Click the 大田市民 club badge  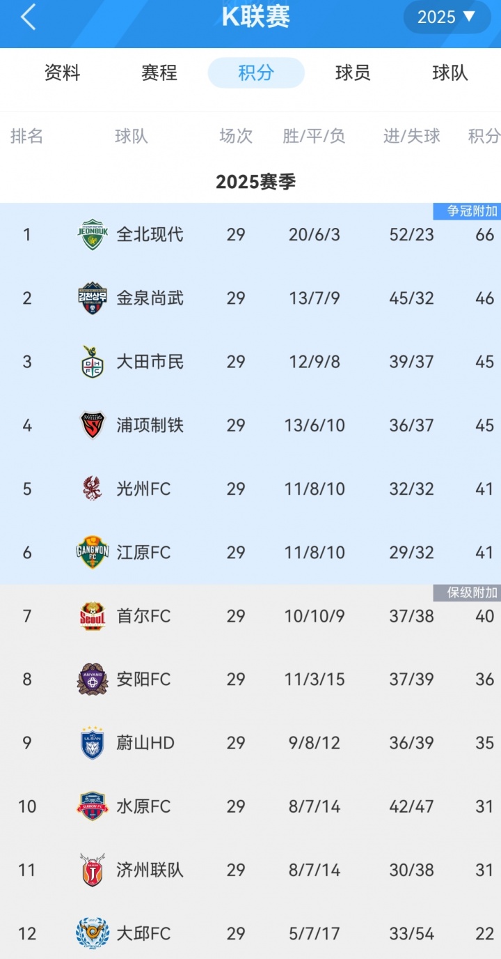point(92,362)
